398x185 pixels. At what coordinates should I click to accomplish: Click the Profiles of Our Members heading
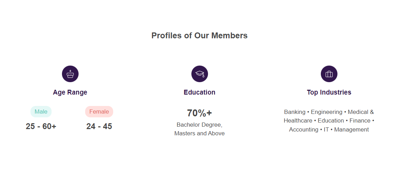(199, 36)
